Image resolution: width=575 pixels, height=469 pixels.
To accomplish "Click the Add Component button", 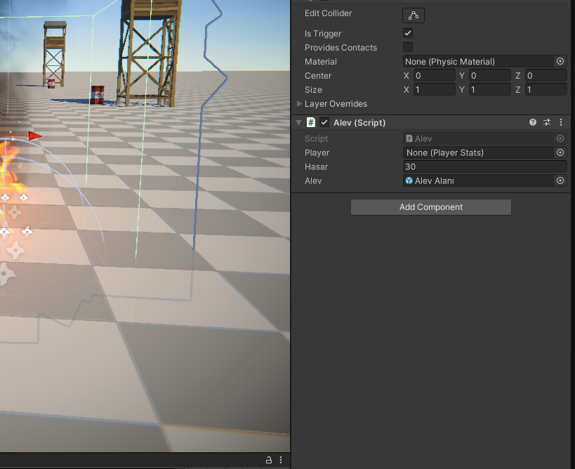I will click(x=431, y=207).
